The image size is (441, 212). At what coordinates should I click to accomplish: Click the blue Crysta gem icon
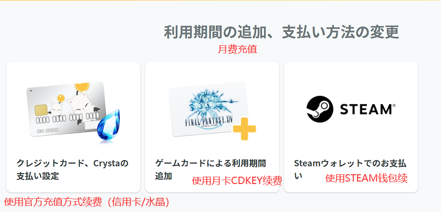point(108,126)
